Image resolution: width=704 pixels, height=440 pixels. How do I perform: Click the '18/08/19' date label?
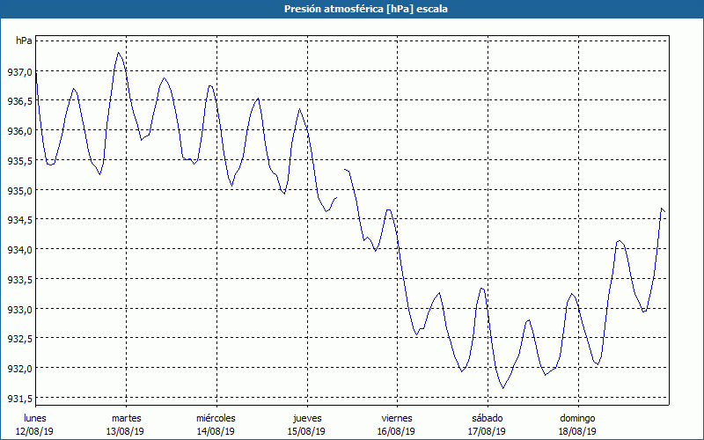click(x=578, y=431)
